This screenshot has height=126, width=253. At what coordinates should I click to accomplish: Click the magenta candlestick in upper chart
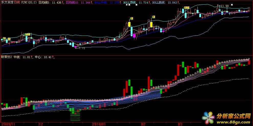(134, 36)
